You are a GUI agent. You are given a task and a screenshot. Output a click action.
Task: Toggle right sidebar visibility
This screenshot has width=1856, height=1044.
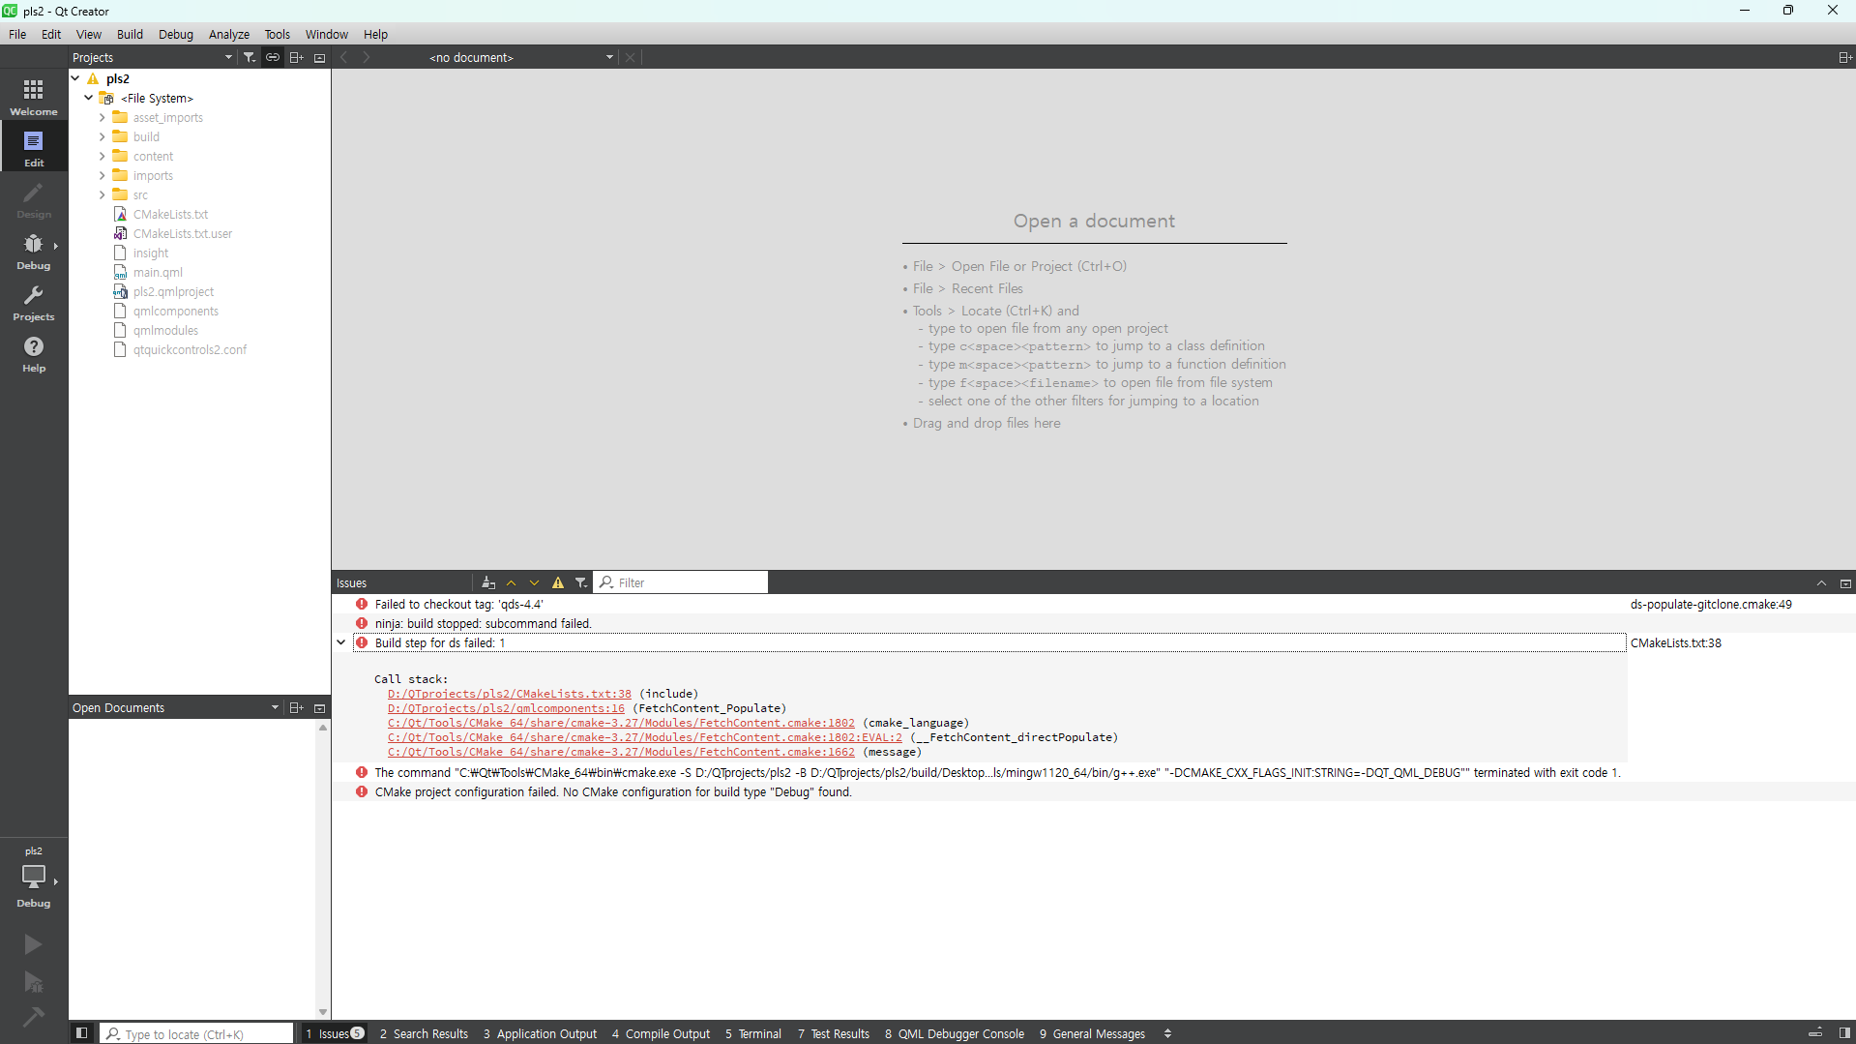(1844, 1033)
